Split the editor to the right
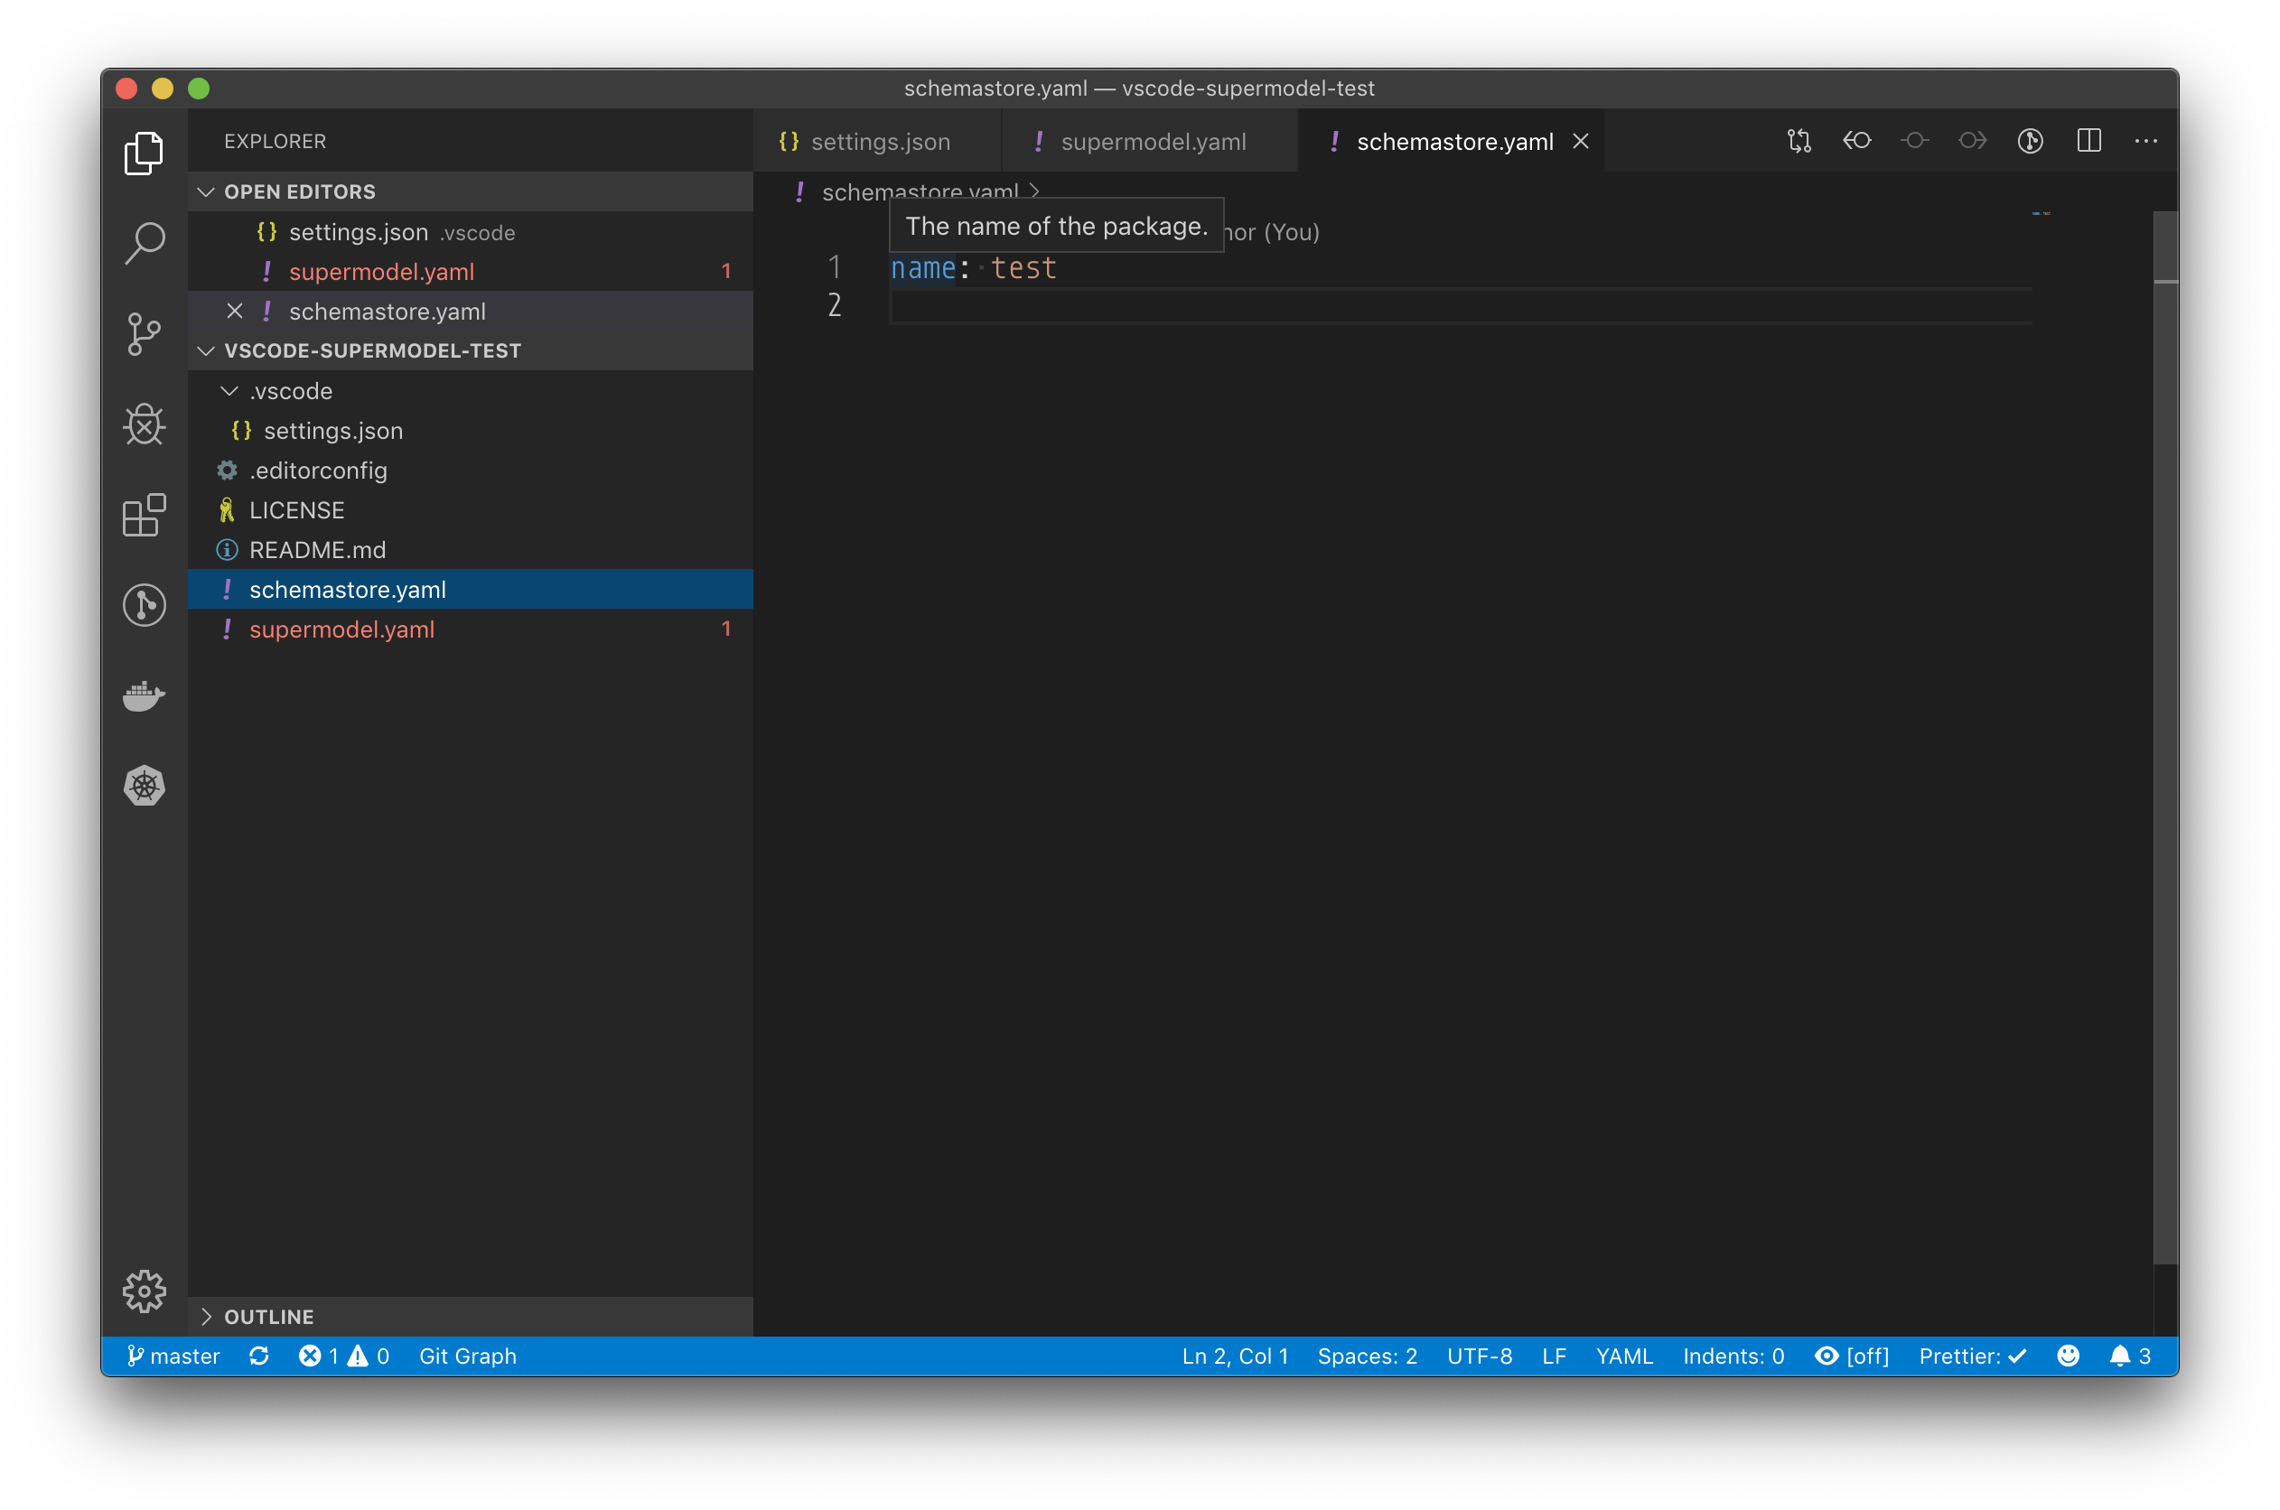This screenshot has width=2280, height=1510. [x=2088, y=142]
